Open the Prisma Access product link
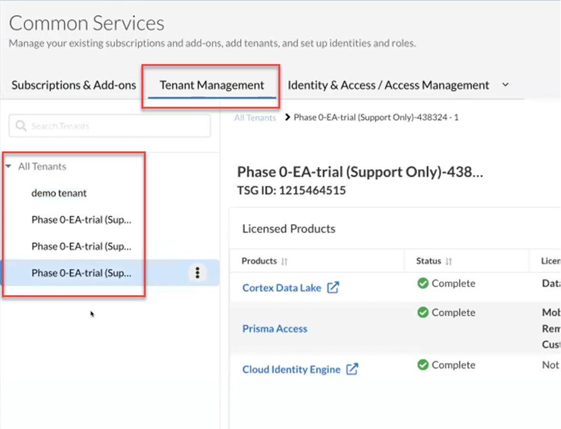The height and width of the screenshot is (429, 561). coord(274,329)
